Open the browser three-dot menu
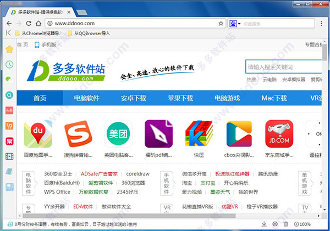 click(321, 23)
